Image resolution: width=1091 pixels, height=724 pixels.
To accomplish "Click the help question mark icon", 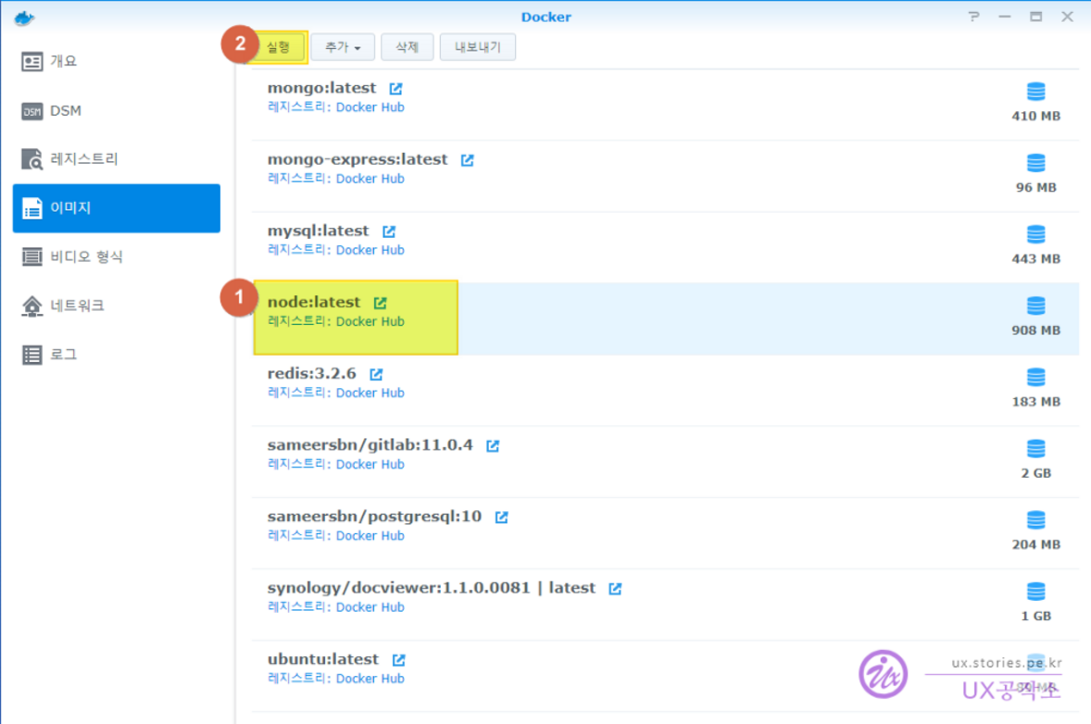I will [973, 18].
